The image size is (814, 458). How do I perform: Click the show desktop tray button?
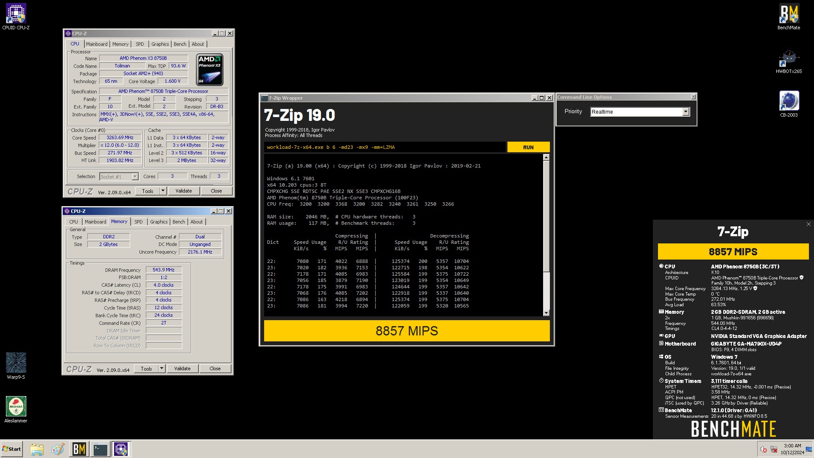(x=809, y=449)
